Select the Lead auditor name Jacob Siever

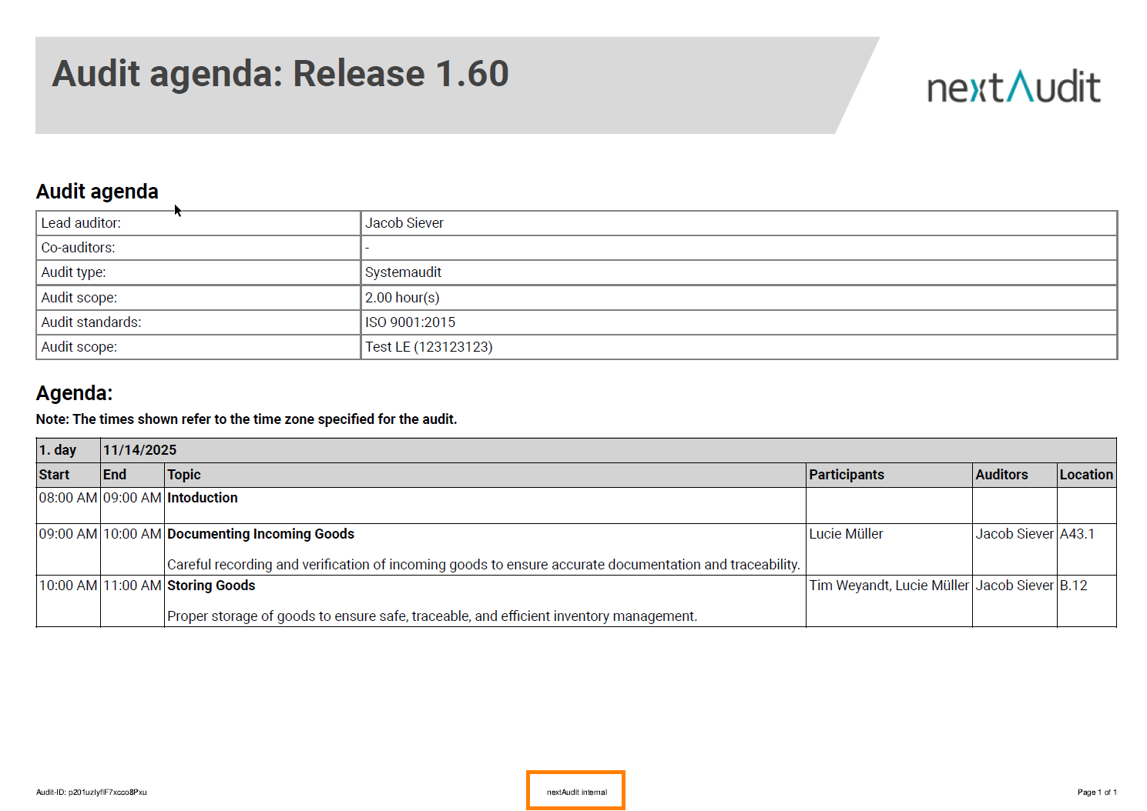[x=404, y=223]
